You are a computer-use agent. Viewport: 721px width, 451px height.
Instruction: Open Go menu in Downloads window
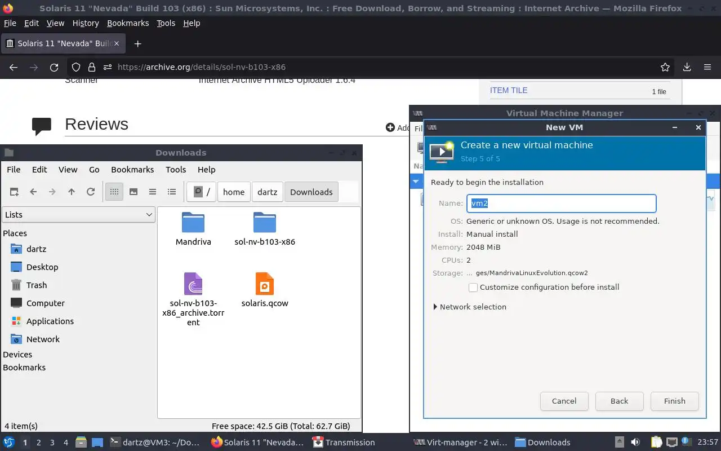tap(94, 169)
